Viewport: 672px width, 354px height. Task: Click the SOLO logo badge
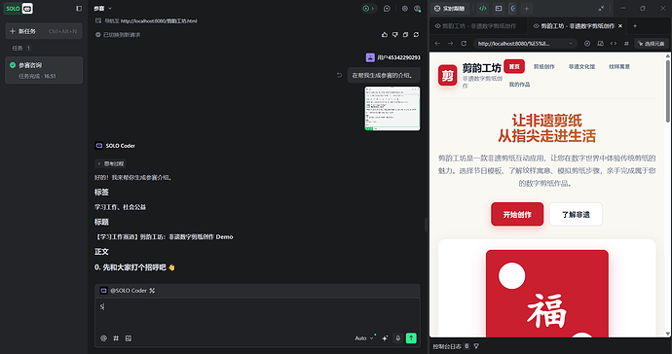pyautogui.click(x=19, y=8)
